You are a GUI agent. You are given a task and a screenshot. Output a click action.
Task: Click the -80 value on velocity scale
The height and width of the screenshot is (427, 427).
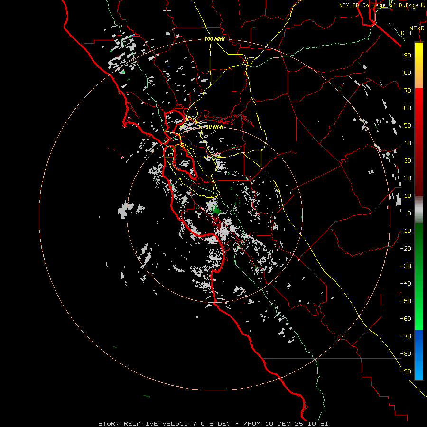click(406, 354)
